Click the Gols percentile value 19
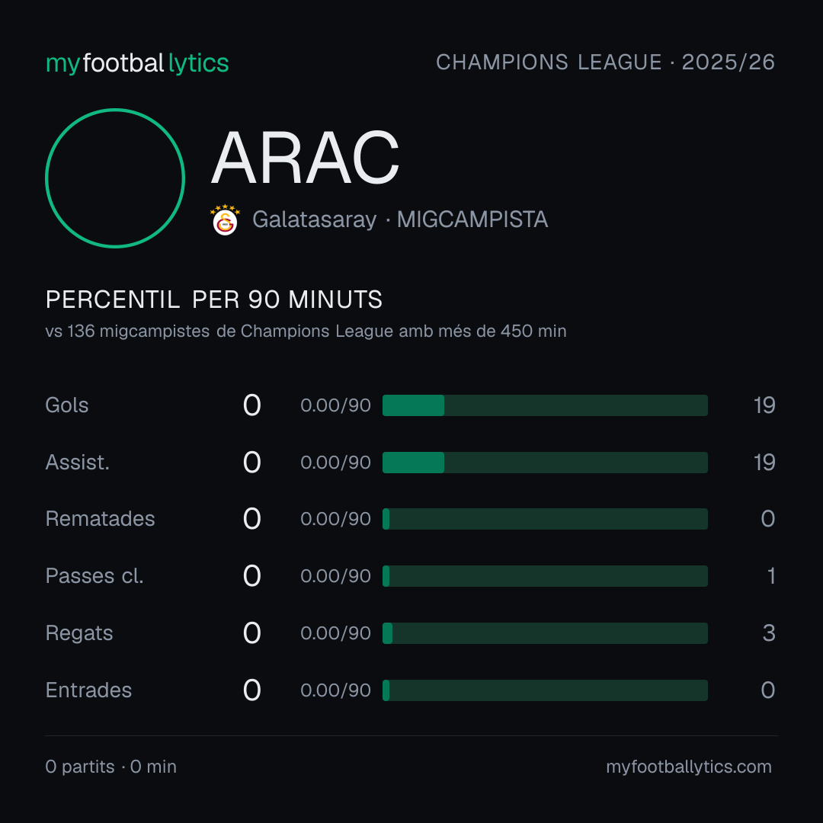823x823 pixels. tap(764, 405)
